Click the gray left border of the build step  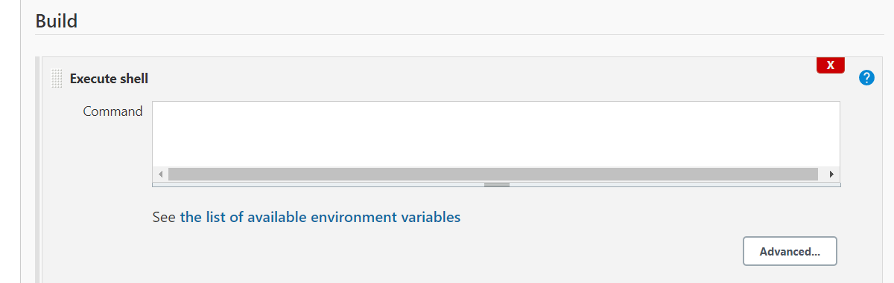click(x=38, y=170)
